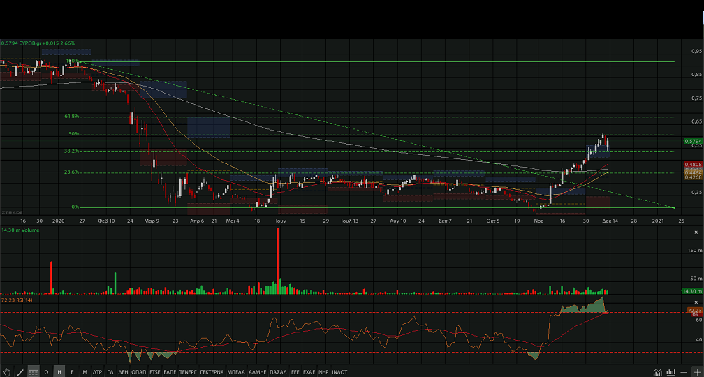704x377 pixels.
Task: Load the ΟΠΑΠ ticker chart
Action: tap(138, 372)
